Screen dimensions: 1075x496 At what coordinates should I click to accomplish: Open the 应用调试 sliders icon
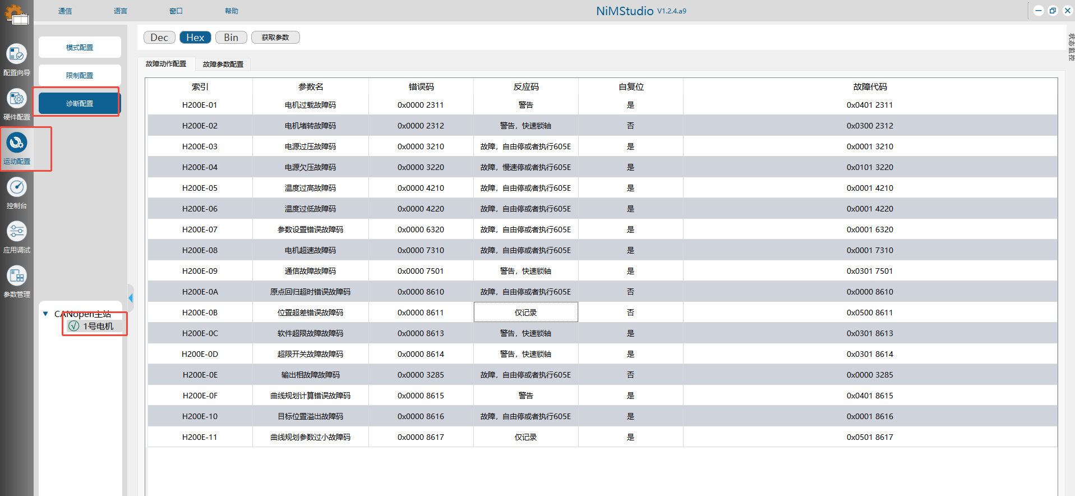point(17,231)
